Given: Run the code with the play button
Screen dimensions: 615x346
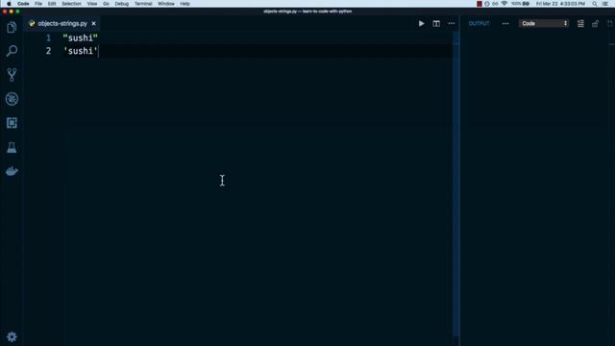Looking at the screenshot, I should (x=421, y=23).
